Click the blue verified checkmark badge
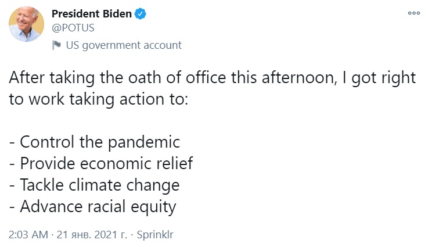This screenshot has height=247, width=428. (140, 14)
